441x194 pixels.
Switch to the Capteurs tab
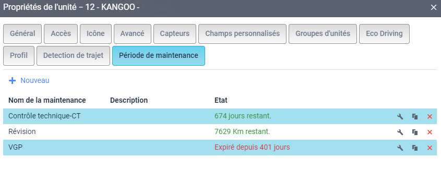click(175, 34)
